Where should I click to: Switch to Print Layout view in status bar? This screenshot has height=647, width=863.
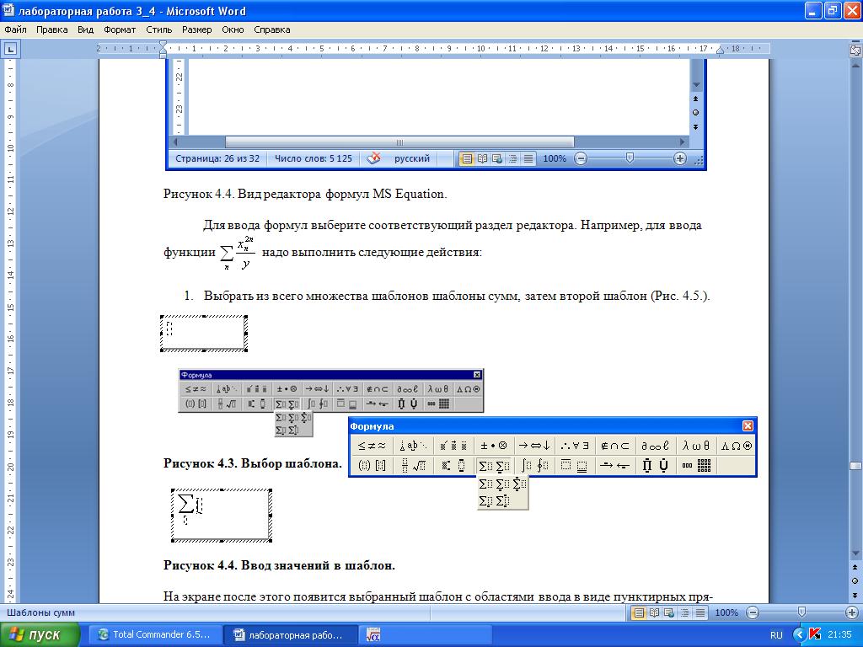coord(639,612)
